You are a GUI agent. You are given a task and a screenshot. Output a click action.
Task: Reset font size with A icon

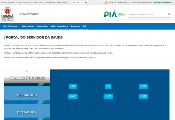[x=82, y=2]
